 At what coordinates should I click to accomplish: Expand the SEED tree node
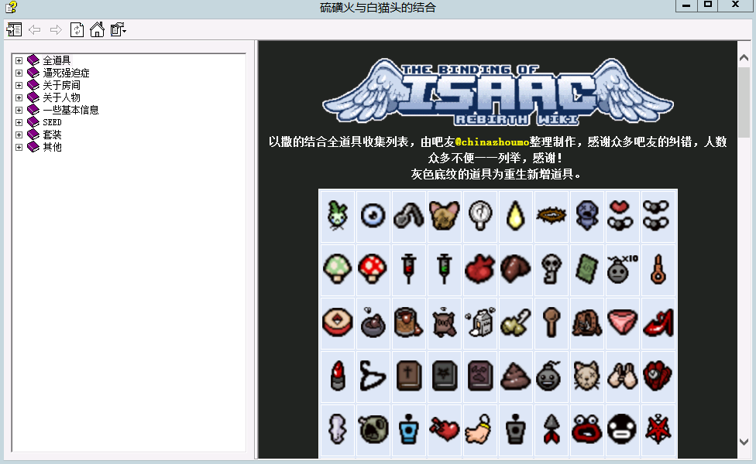[x=19, y=122]
